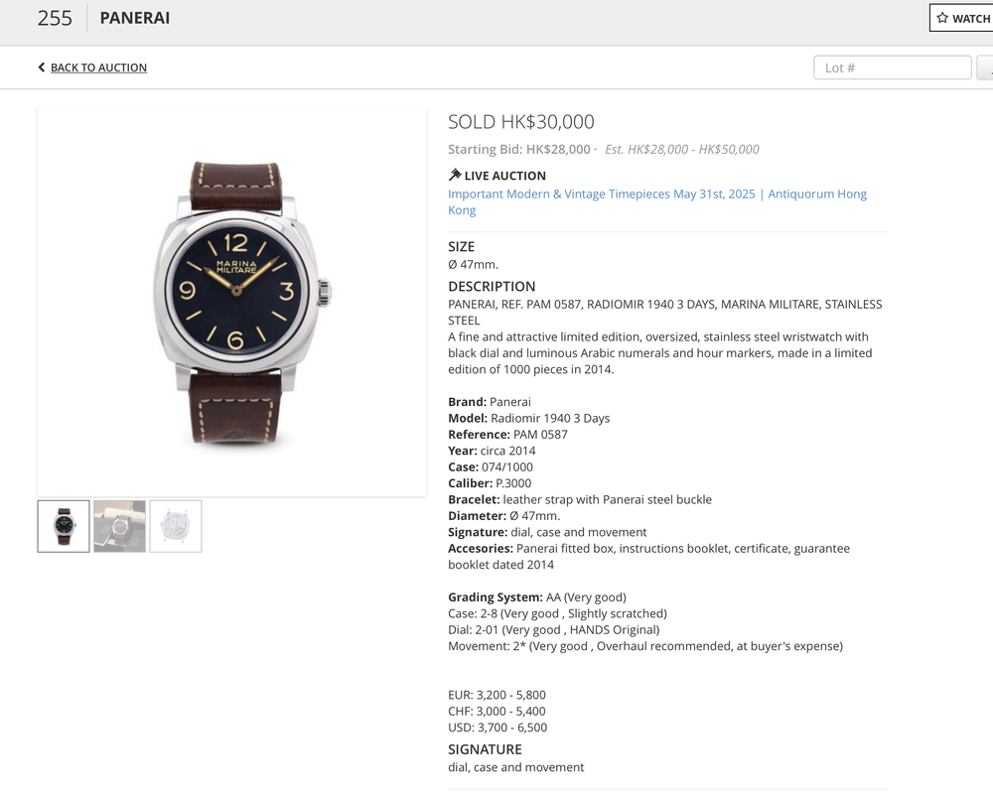The image size is (993, 794).
Task: Click the SIZE section heading
Action: coord(461,247)
